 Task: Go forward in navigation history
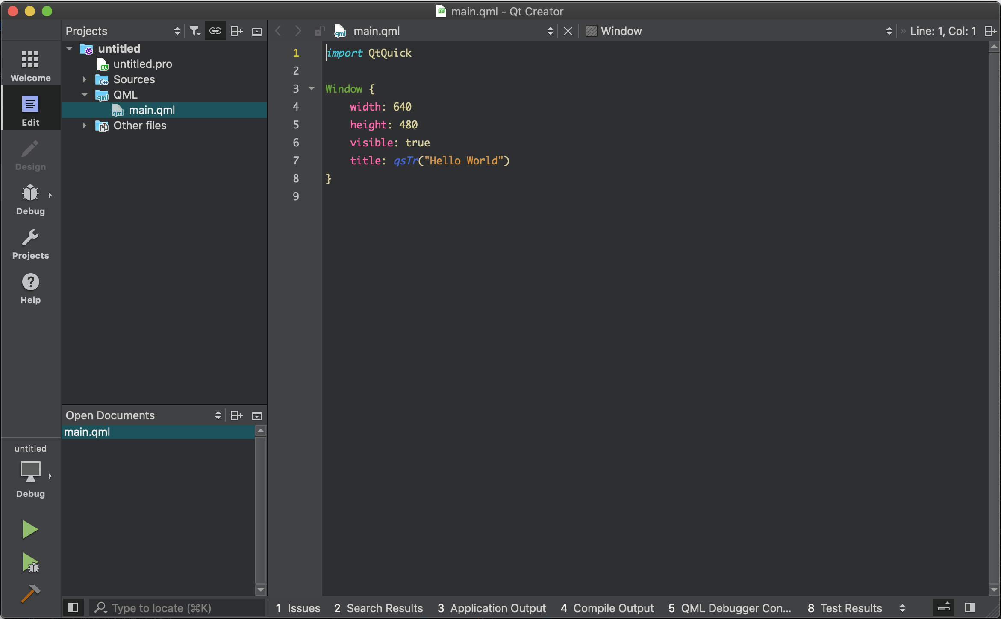click(298, 31)
